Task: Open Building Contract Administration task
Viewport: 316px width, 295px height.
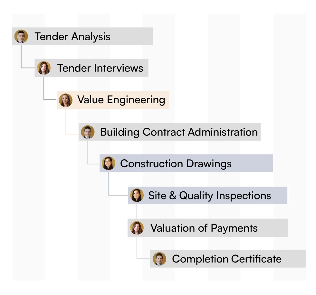Action: (x=169, y=132)
